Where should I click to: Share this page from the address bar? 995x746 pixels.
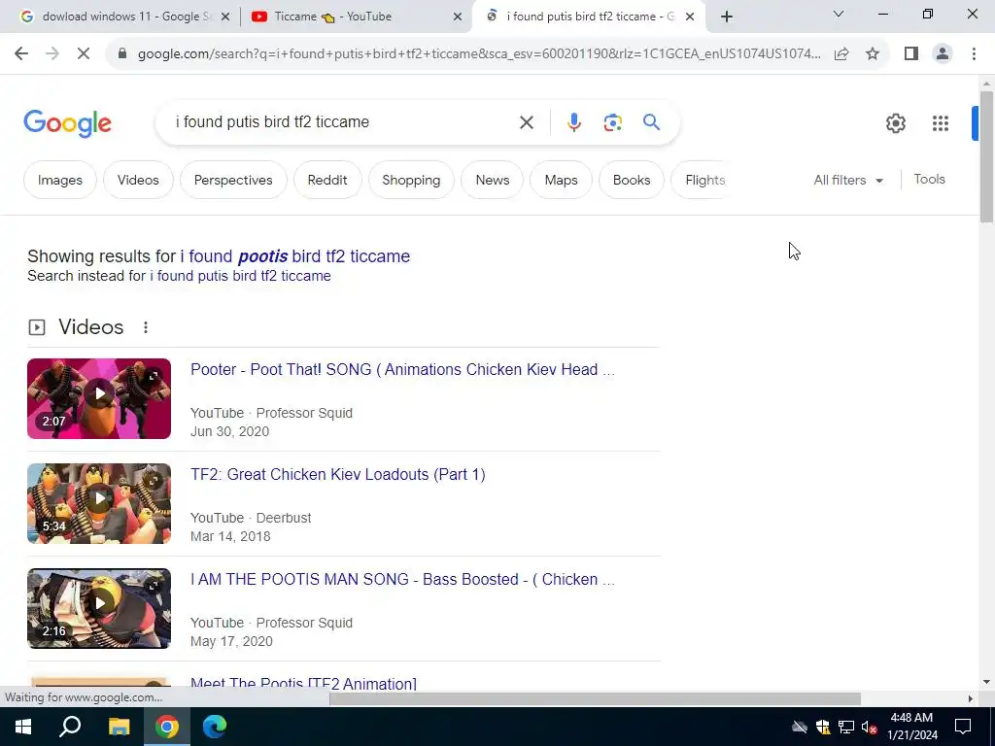pos(841,54)
